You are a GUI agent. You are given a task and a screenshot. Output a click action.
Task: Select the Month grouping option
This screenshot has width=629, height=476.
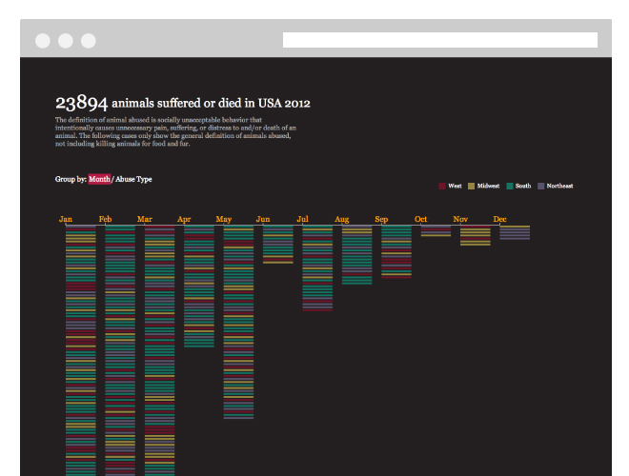click(99, 179)
